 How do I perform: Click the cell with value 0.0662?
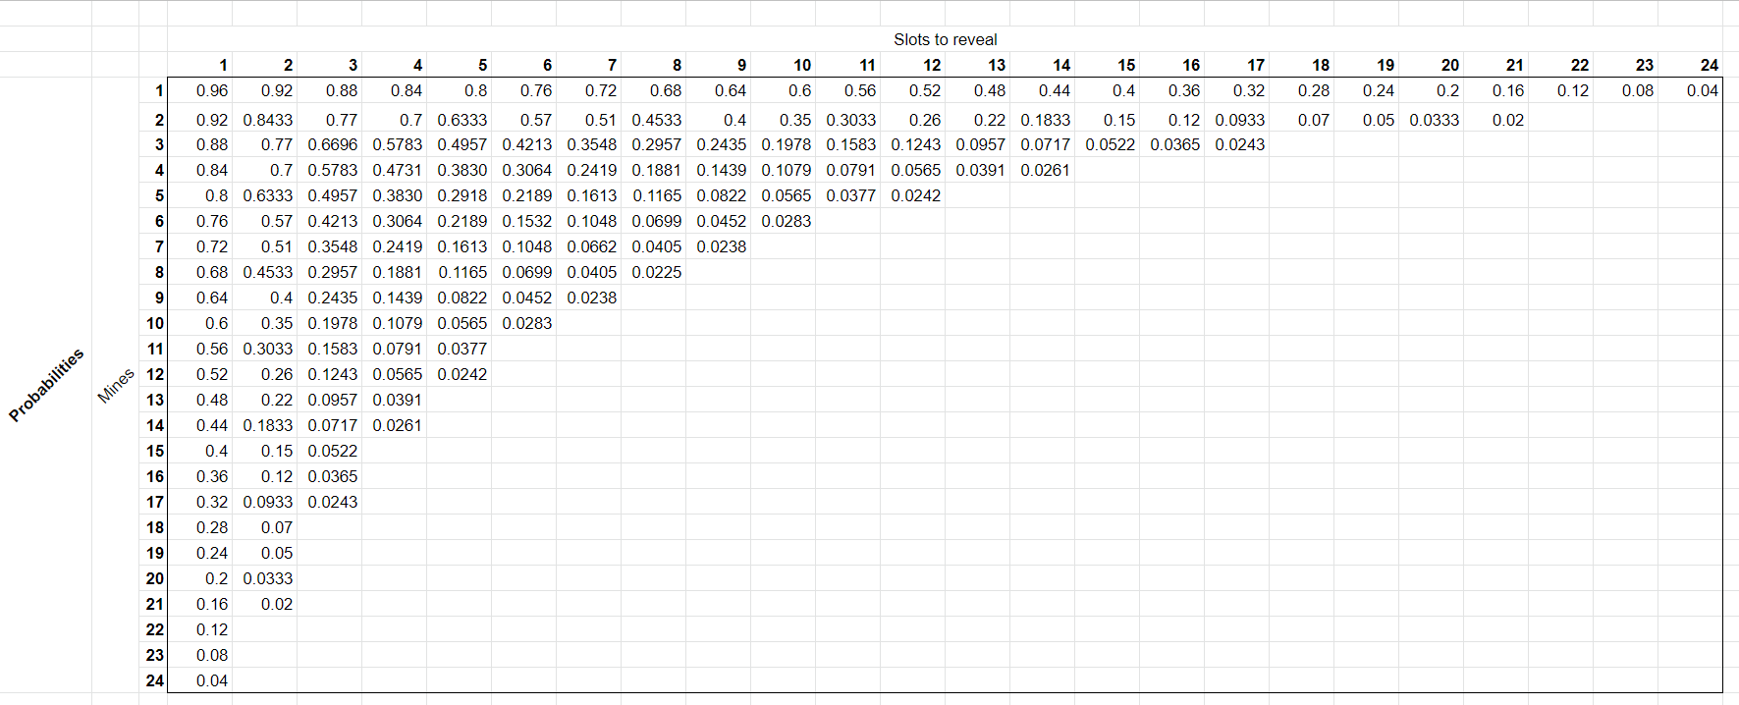click(x=591, y=246)
